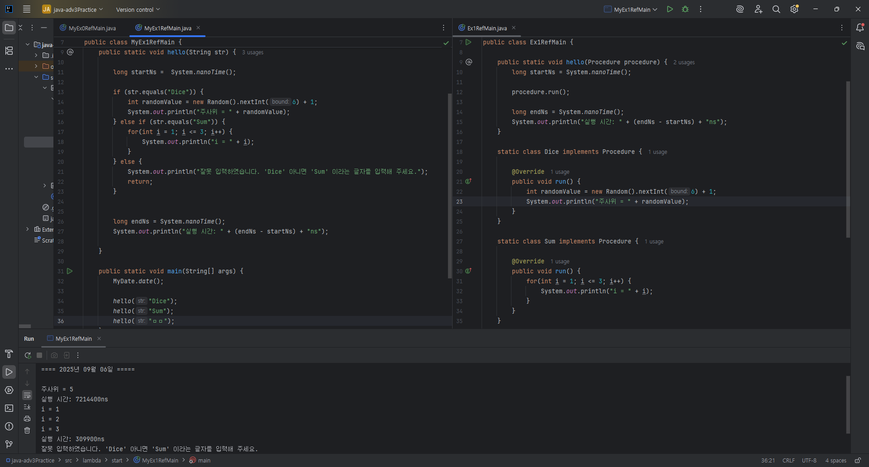Image resolution: width=869 pixels, height=467 pixels.
Task: Close MyEx1RefMain run tab
Action: pos(99,338)
